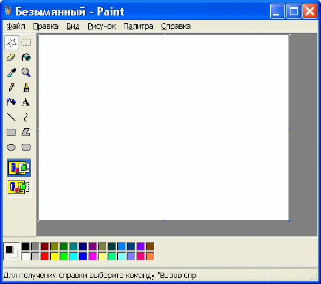This screenshot has width=321, height=284.
Task: Pick the orange color swatch
Action: 150,256
